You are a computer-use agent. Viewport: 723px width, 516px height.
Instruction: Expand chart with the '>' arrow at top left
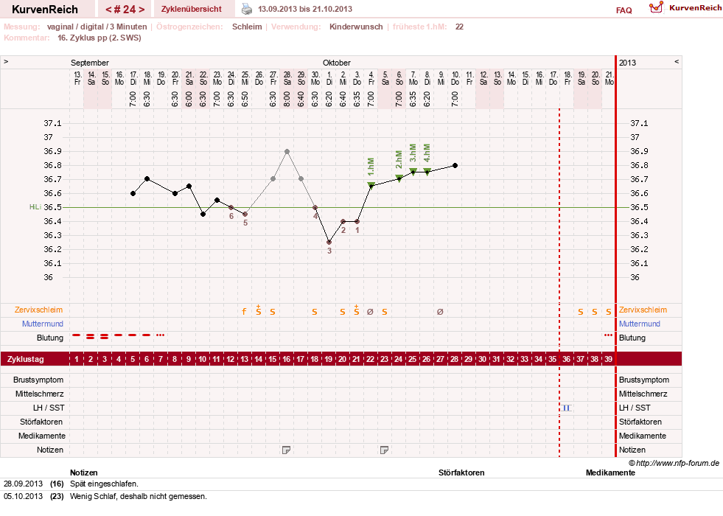(x=6, y=61)
